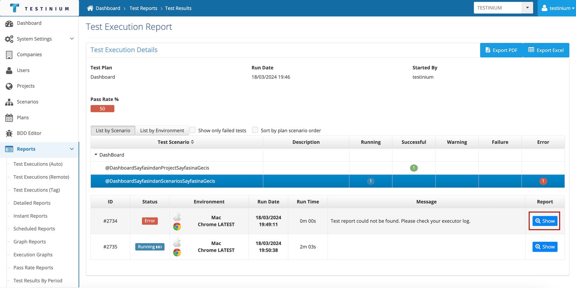Collapse the Reports menu chevron

pos(72,149)
